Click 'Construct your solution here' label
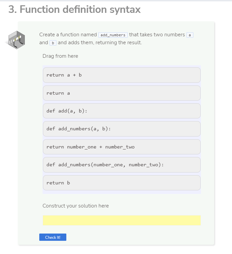 point(76,206)
